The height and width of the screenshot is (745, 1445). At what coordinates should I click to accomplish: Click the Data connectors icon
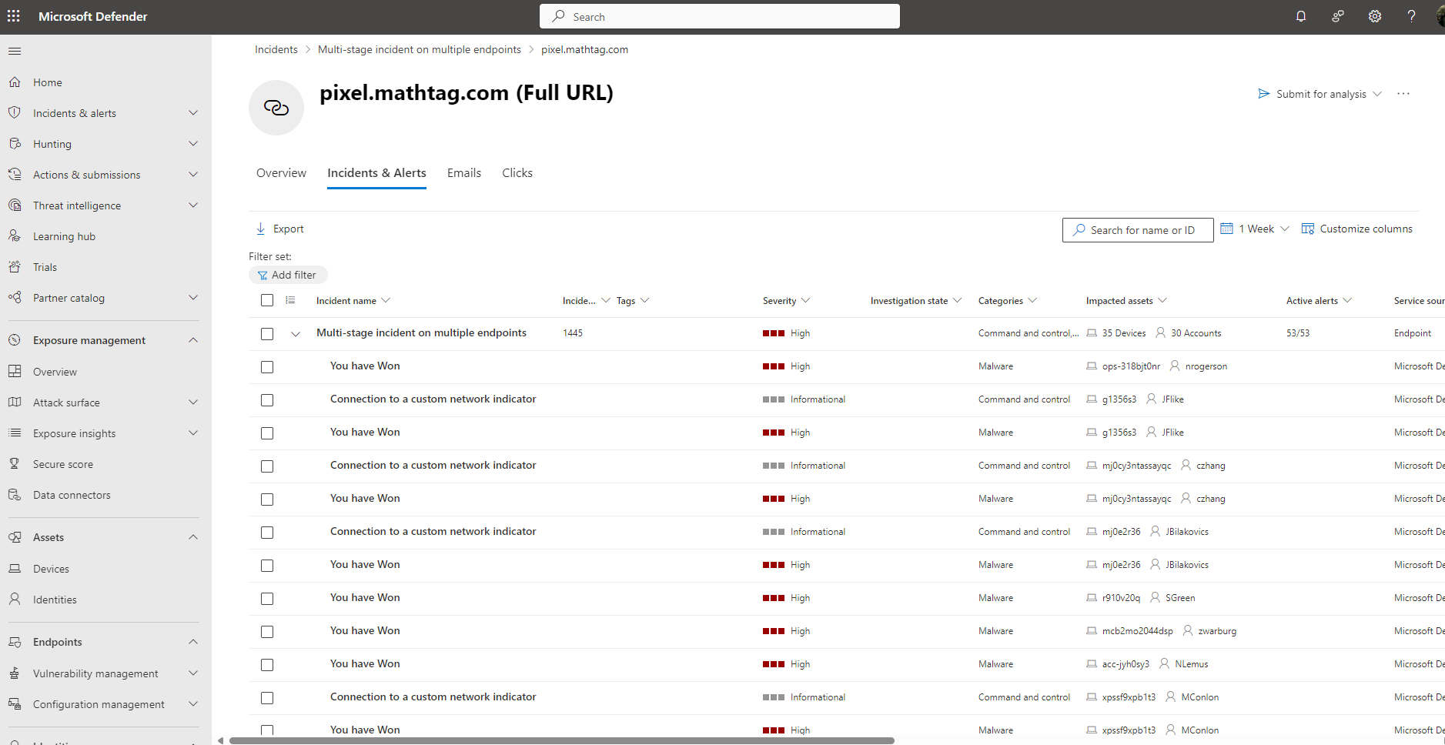15,495
